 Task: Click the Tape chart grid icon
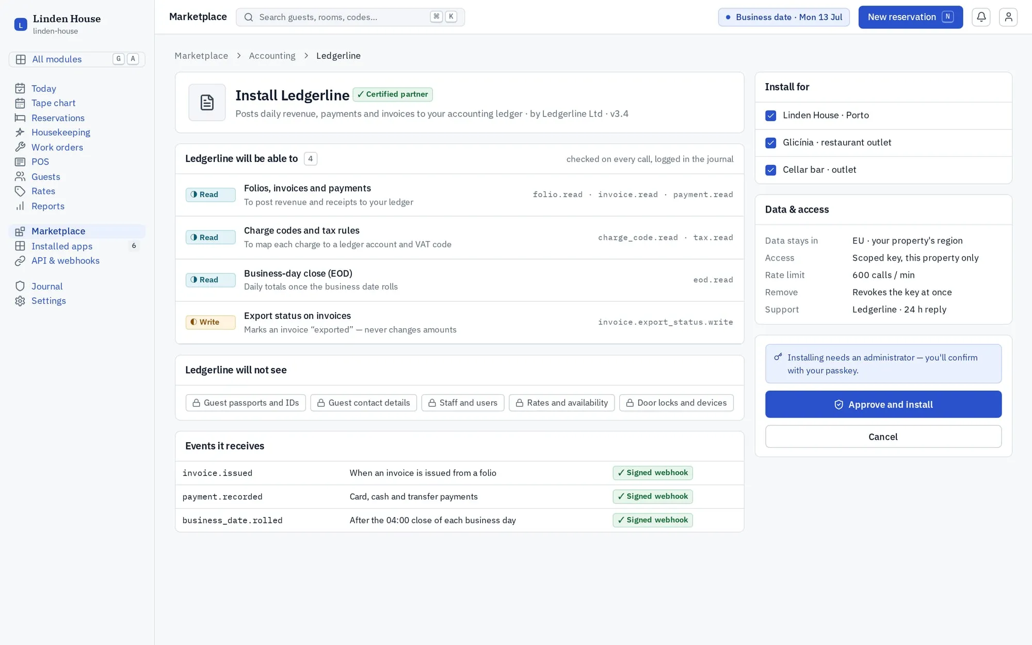(x=20, y=103)
